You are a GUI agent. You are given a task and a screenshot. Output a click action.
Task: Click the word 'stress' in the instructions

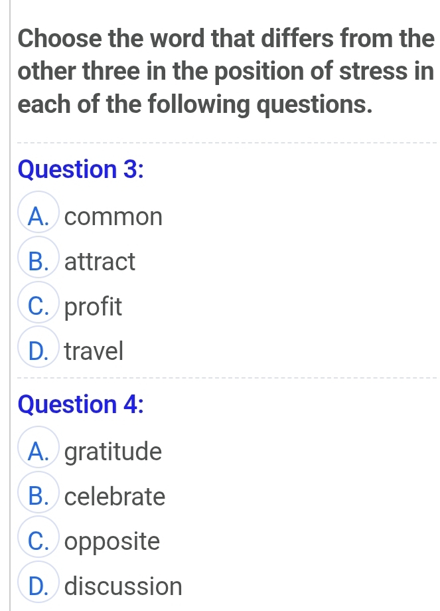coord(372,71)
